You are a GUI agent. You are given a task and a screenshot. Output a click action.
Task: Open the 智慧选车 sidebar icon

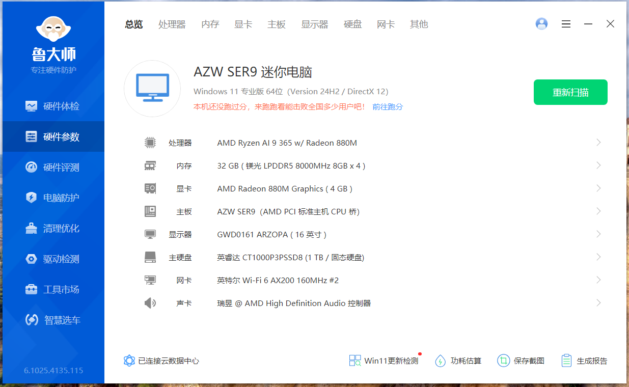(x=32, y=320)
